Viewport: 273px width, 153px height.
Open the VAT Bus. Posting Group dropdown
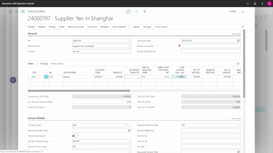tap(129, 141)
